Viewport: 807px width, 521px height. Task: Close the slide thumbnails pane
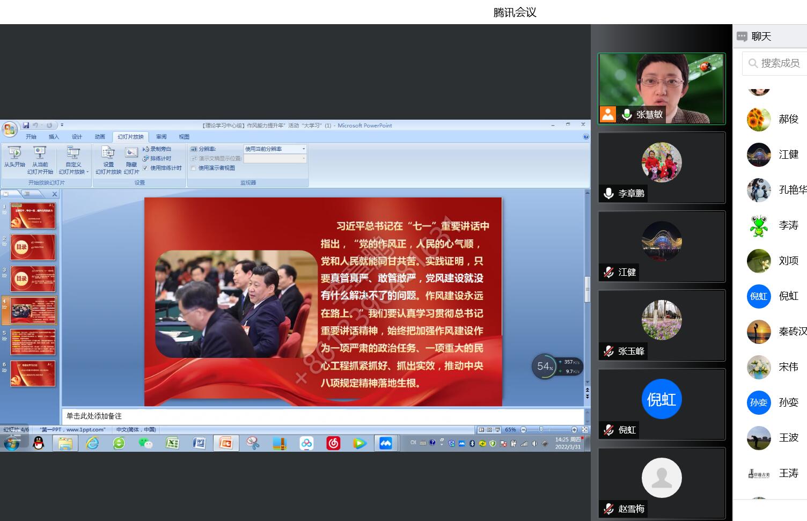coord(54,194)
